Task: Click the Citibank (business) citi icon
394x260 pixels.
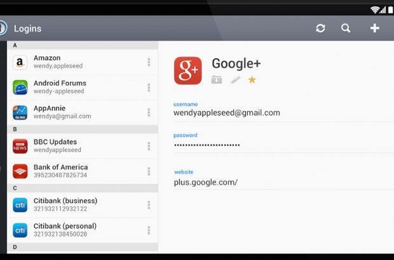Action: (20, 205)
